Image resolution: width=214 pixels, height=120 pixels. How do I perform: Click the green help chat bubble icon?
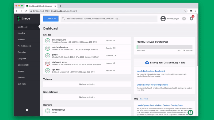click(190, 113)
